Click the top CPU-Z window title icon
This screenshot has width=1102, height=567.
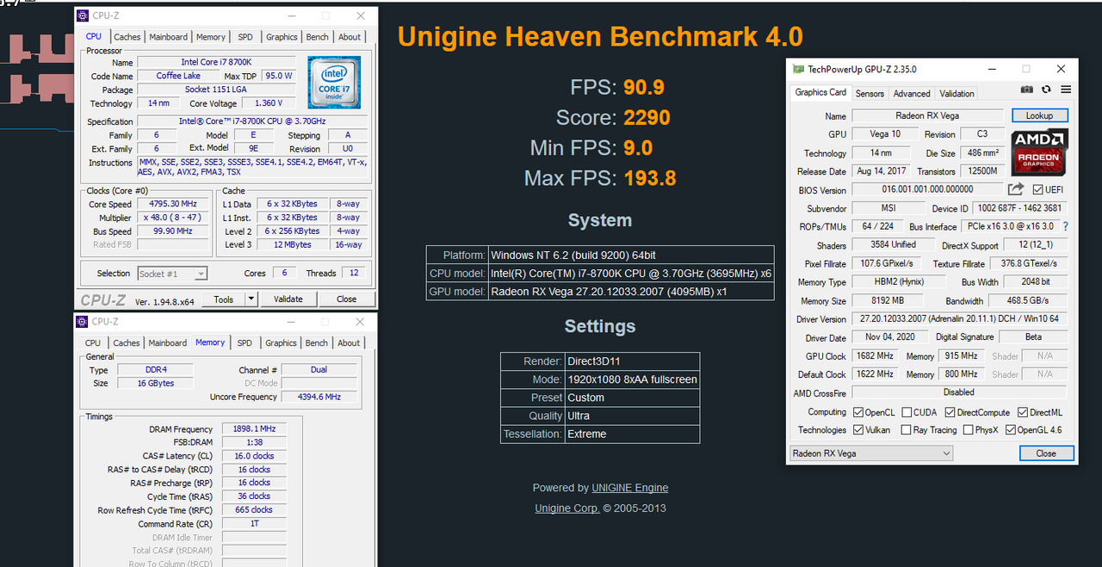82,15
